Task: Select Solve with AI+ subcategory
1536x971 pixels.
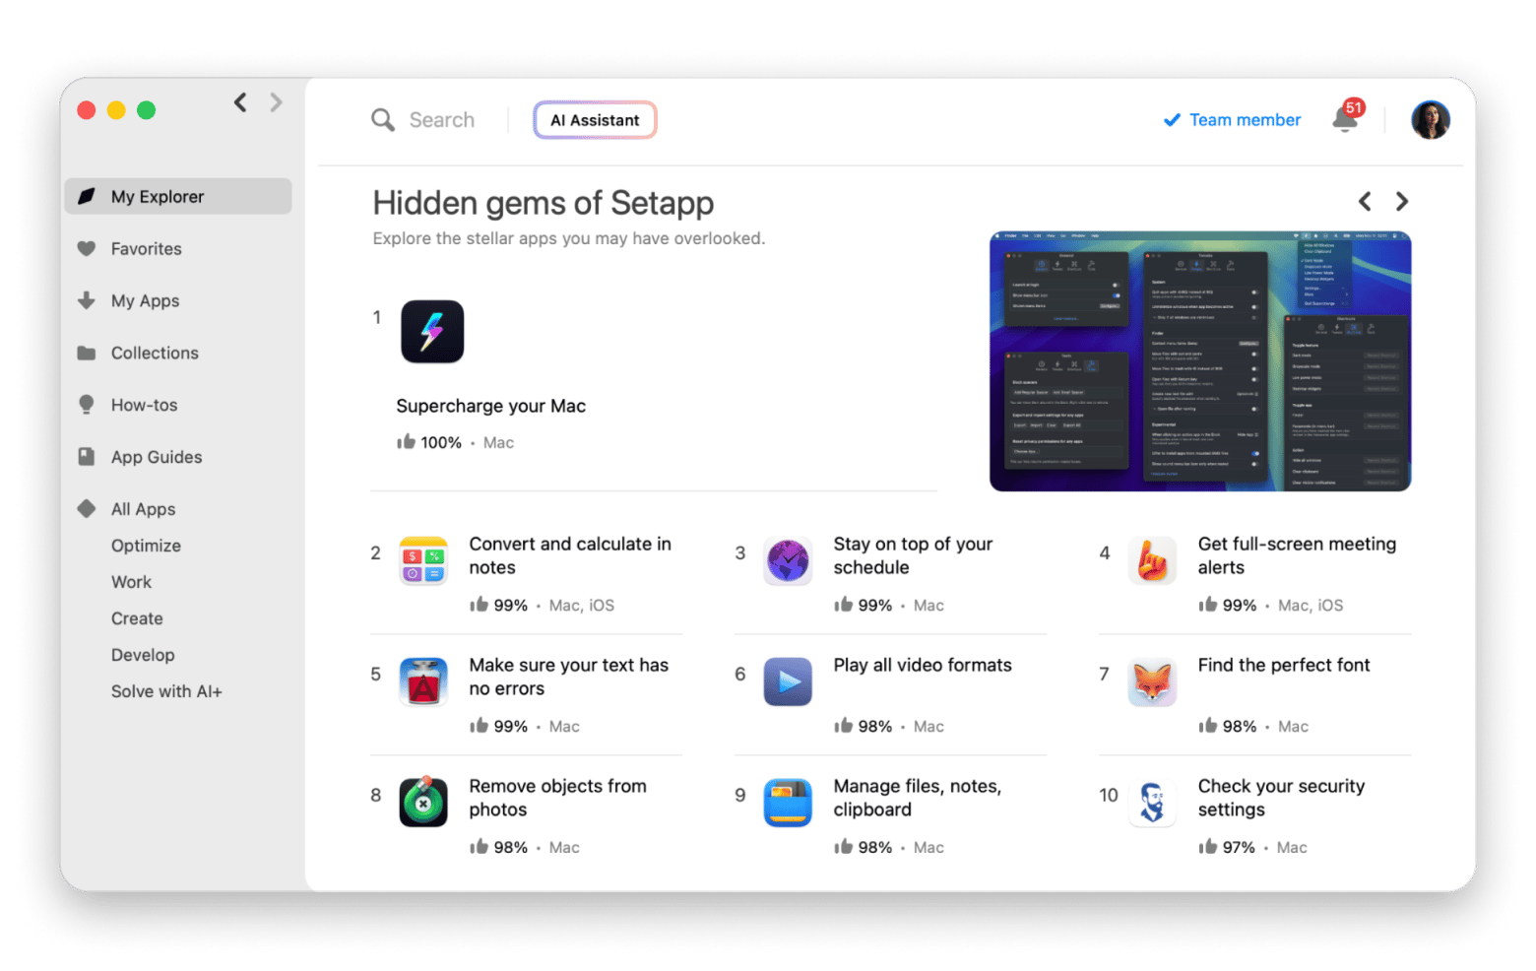Action: click(166, 691)
